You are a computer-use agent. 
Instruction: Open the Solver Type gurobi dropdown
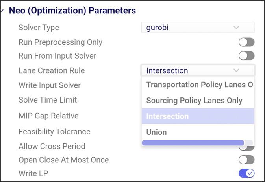[x=198, y=28]
